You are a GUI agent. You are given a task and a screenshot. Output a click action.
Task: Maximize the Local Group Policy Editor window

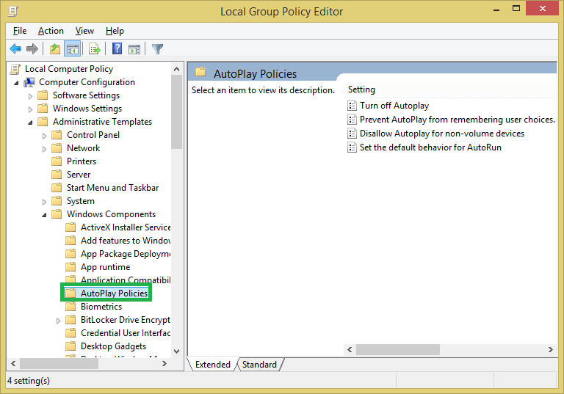516,8
